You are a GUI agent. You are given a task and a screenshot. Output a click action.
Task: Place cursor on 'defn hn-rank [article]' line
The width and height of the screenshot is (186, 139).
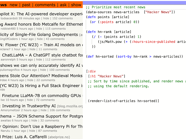(x=109, y=32)
